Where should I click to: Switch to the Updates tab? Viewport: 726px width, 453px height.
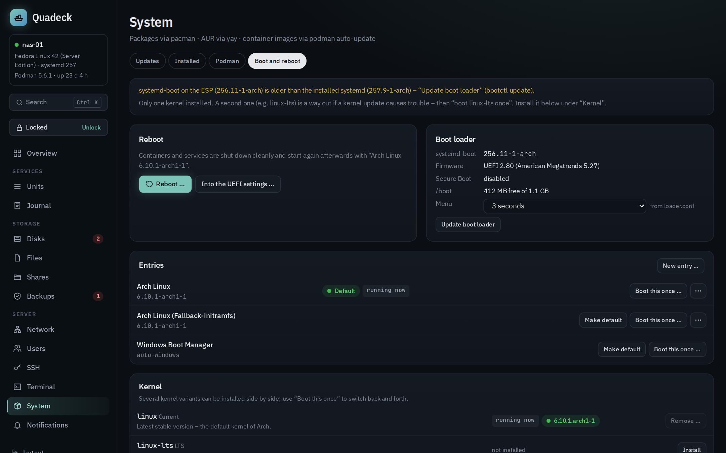point(148,61)
